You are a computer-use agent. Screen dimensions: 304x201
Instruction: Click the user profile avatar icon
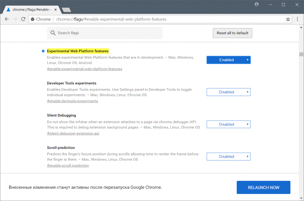click(256, 4)
